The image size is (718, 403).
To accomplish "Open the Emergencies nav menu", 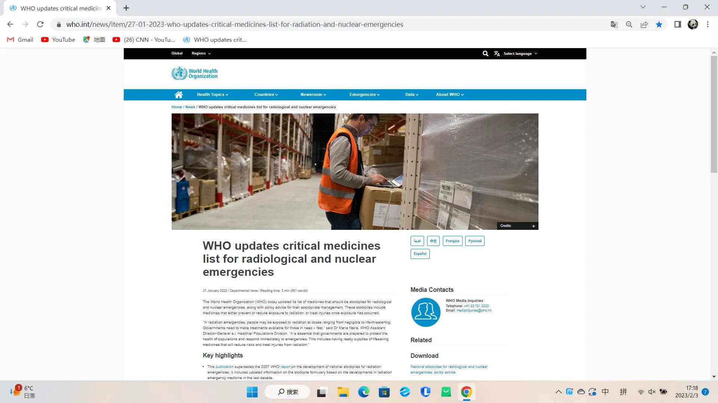I will 364,95.
